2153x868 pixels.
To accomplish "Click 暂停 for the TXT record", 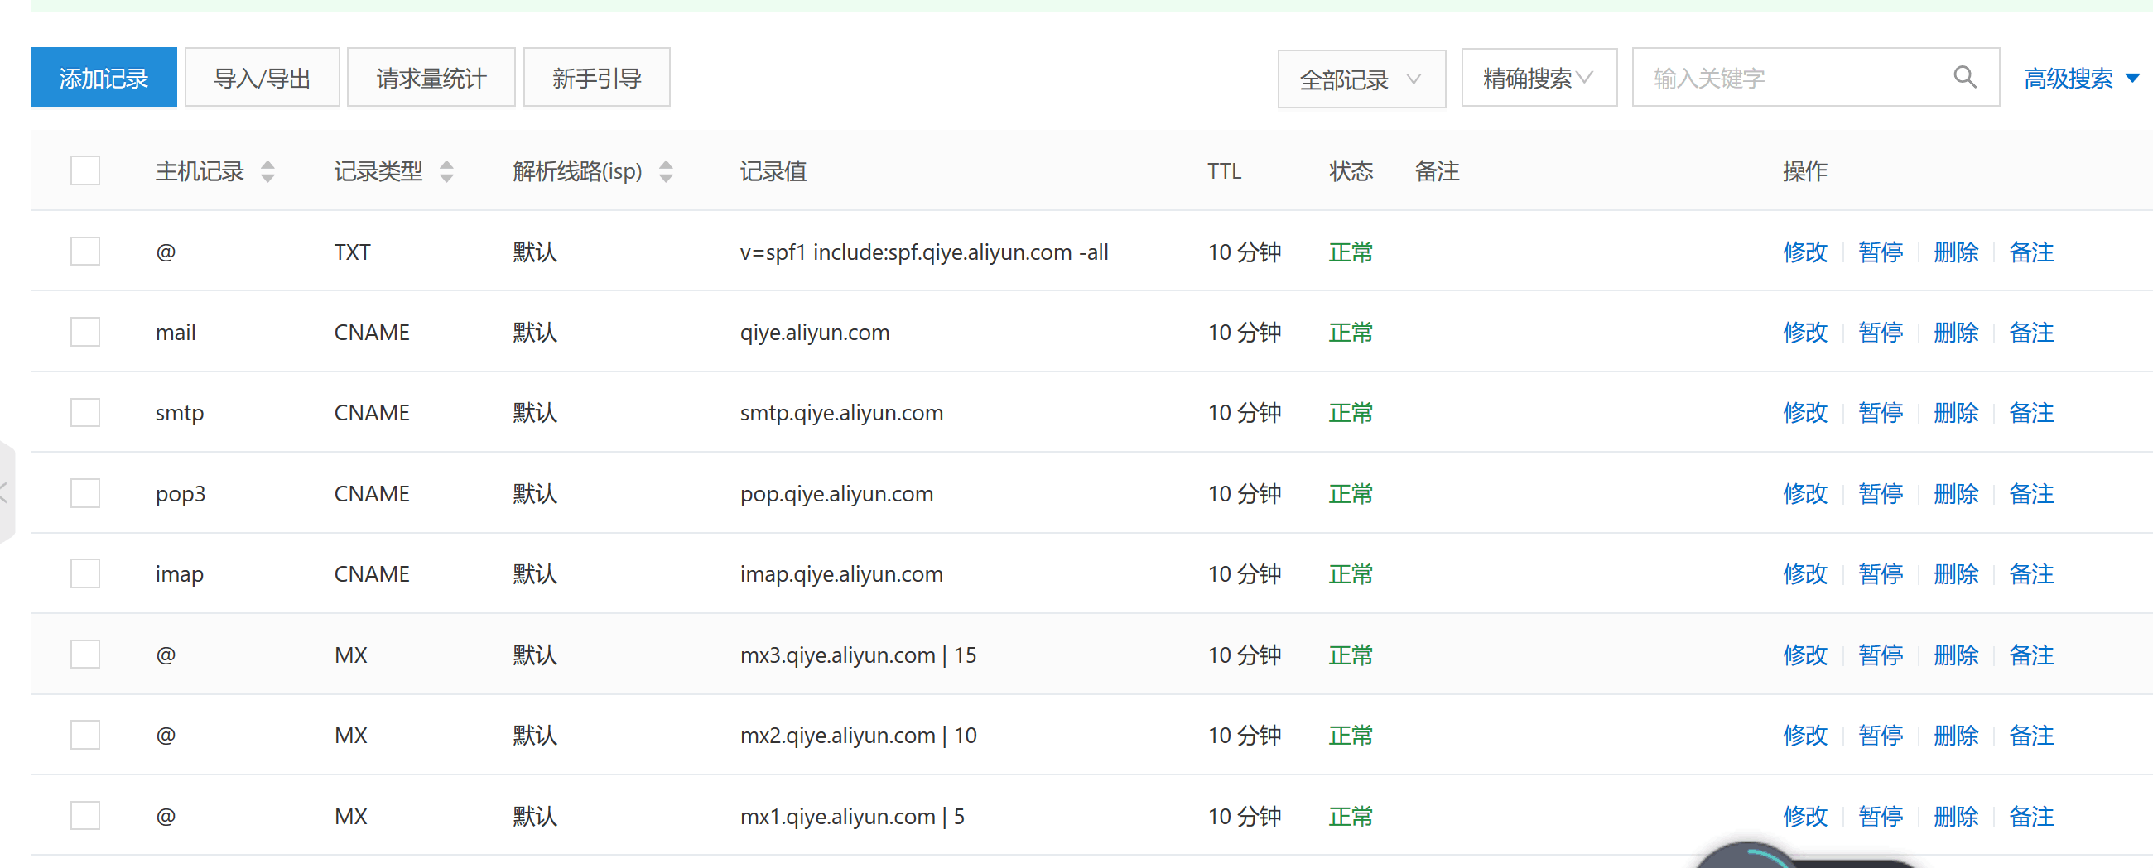I will (1881, 252).
